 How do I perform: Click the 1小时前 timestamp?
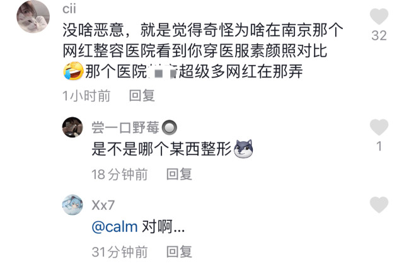tap(86, 96)
